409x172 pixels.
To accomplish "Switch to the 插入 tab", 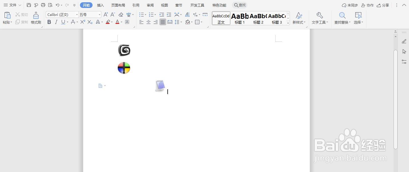I will [101, 5].
